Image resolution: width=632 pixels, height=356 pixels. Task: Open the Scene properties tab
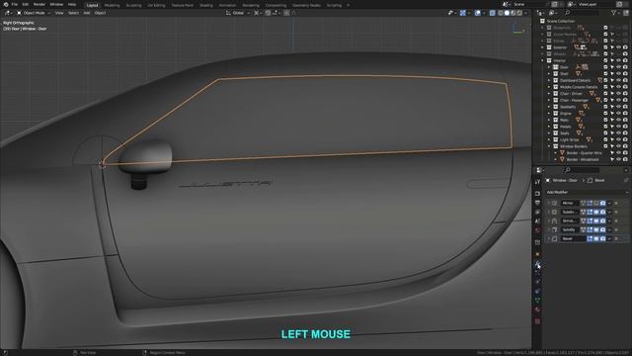(537, 221)
